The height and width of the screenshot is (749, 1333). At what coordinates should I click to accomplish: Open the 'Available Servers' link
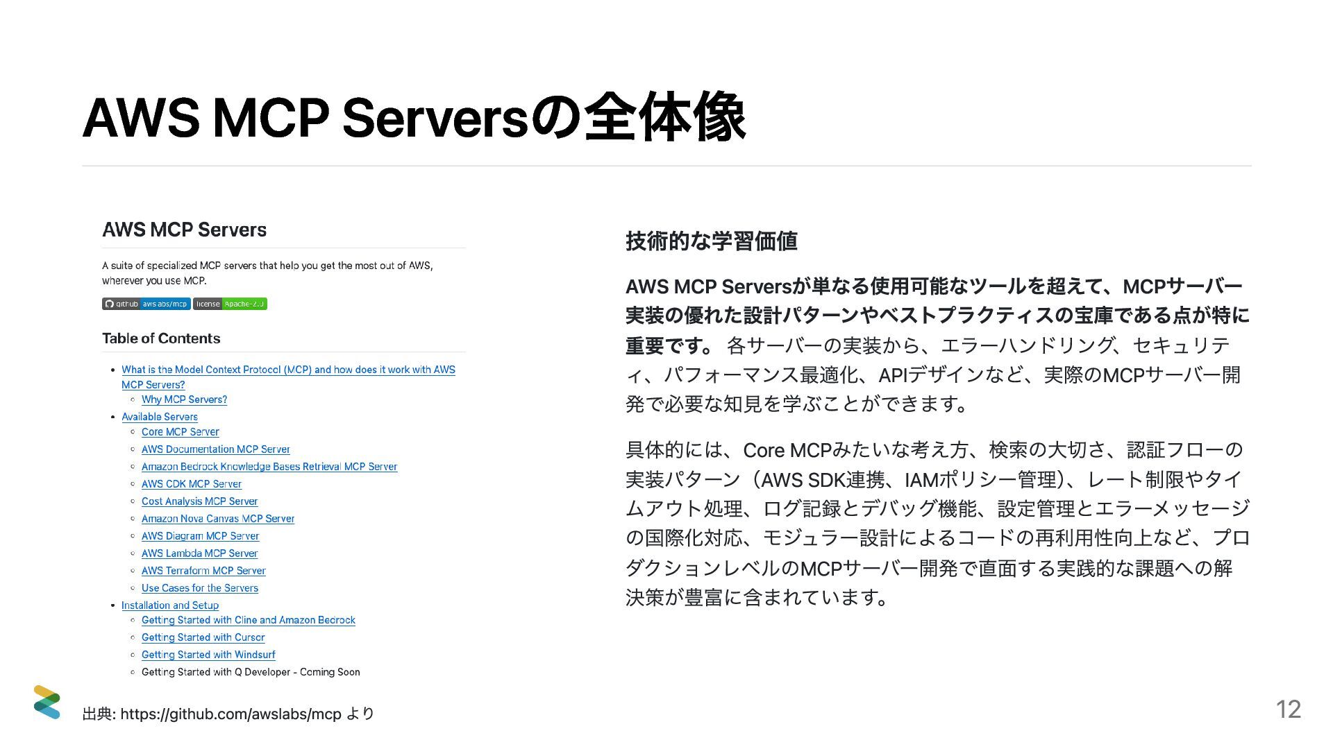click(x=160, y=417)
